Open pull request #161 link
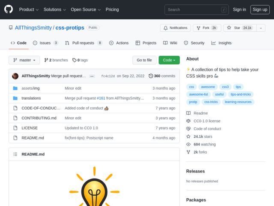The height and width of the screenshot is (206, 274). [101, 98]
